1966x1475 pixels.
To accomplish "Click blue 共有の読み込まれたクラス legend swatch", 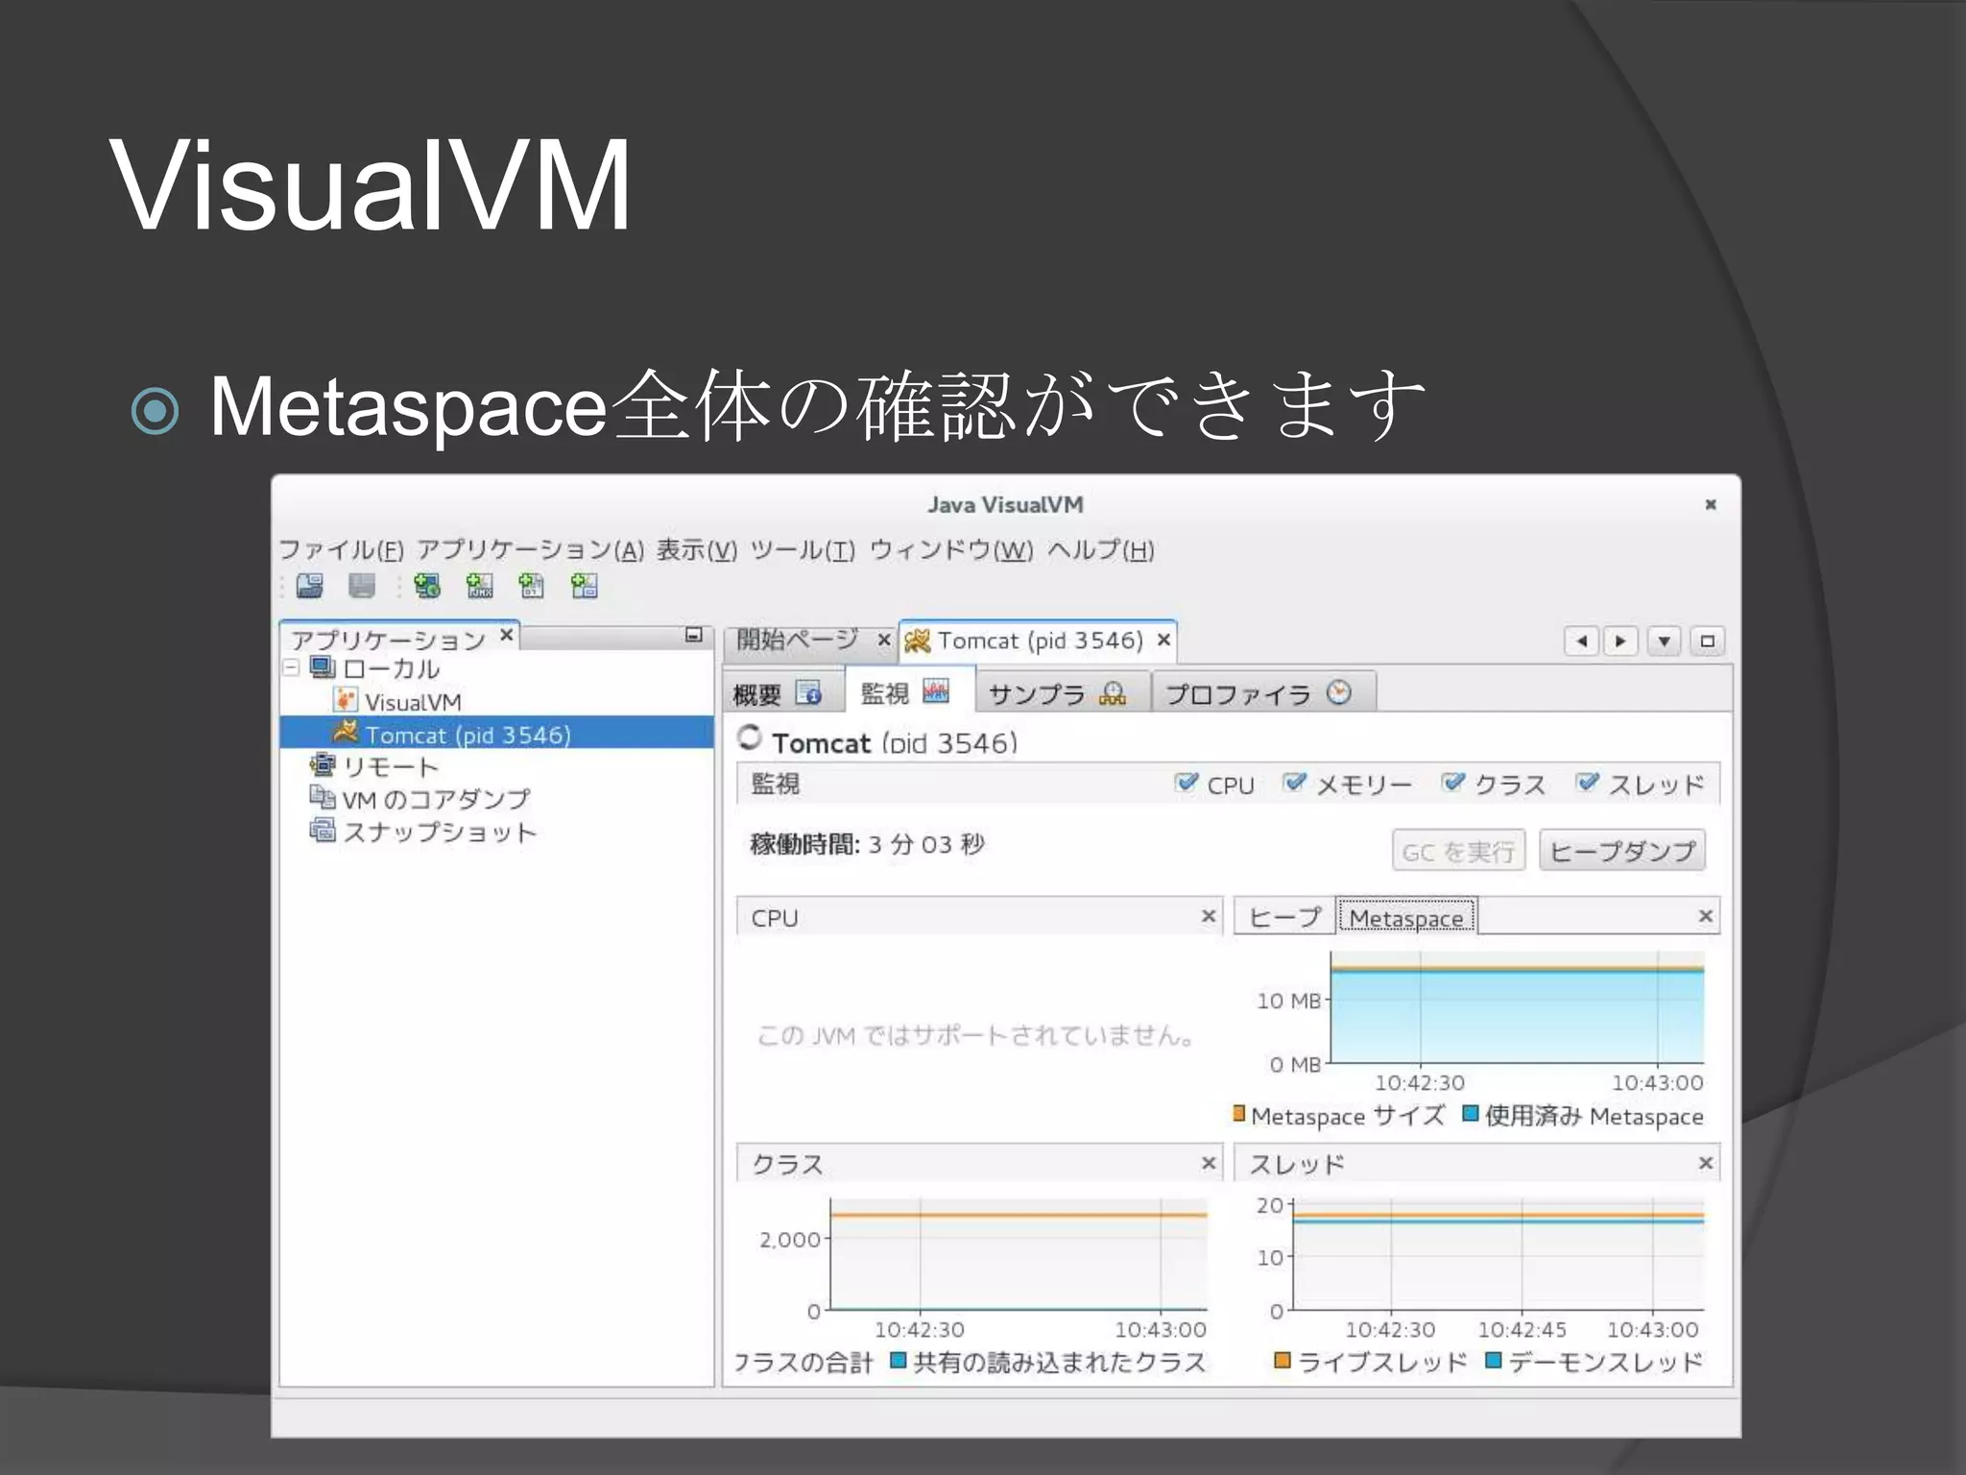I will point(899,1361).
